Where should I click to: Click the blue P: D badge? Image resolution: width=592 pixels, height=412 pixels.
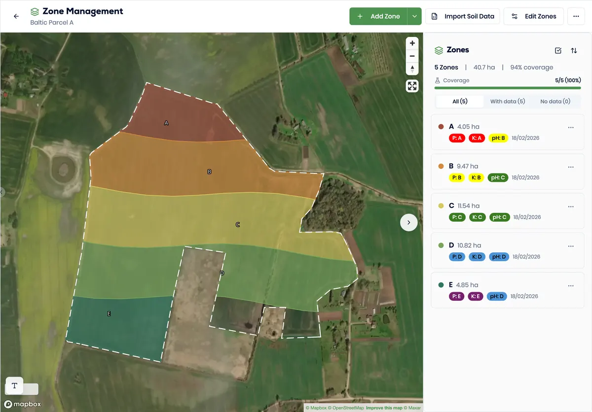tap(457, 257)
